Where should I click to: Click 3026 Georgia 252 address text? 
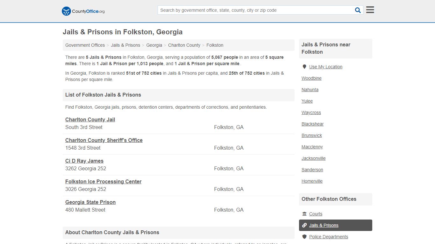tap(86, 189)
